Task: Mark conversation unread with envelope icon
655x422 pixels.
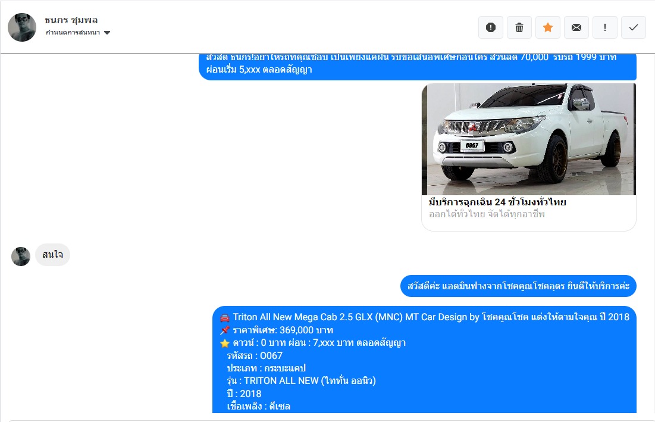Action: (576, 27)
